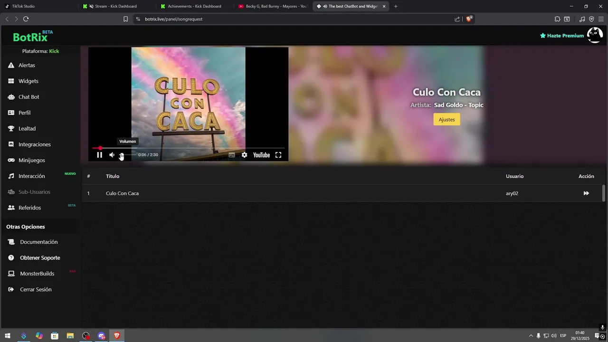Open File Explorer from taskbar
This screenshot has height=342, width=608.
tap(70, 336)
